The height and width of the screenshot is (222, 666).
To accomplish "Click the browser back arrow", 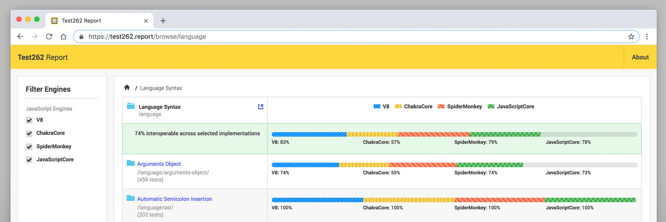I will tap(20, 37).
